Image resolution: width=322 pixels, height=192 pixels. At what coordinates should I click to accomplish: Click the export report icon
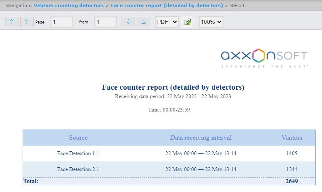coord(187,22)
